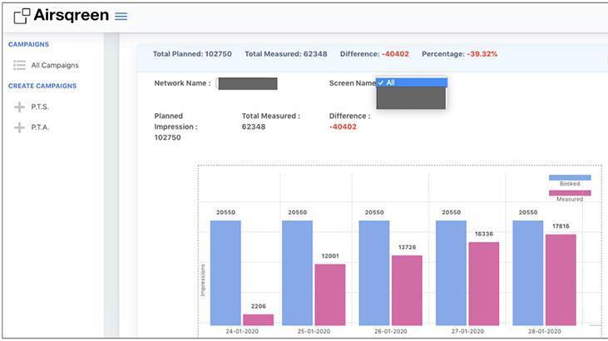Click the pink 2206 bar for 24-01-2020
Image resolution: width=608 pixels, height=341 pixels.
258,319
